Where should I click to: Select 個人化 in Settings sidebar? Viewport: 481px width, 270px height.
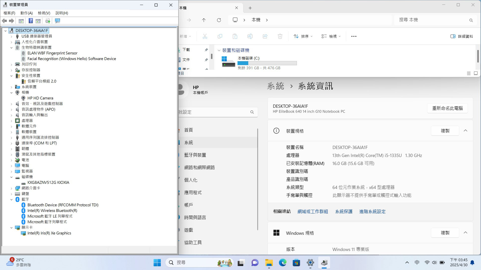click(x=218, y=180)
